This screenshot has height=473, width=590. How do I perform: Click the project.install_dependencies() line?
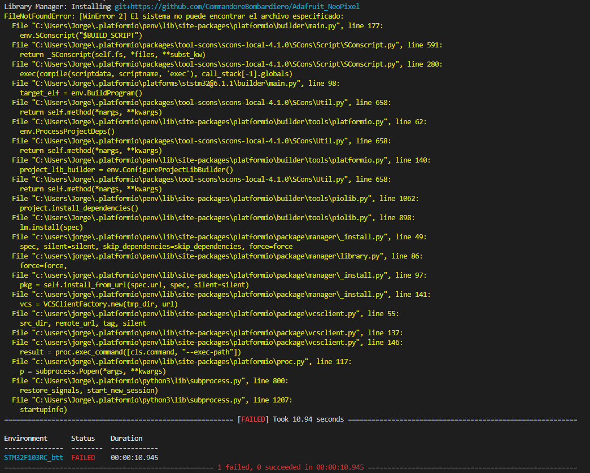point(79,208)
